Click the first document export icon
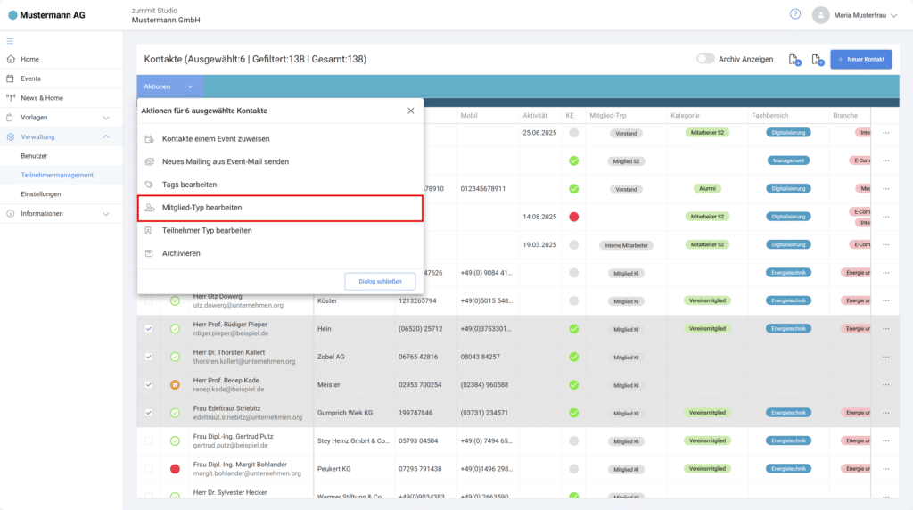Image resolution: width=913 pixels, height=510 pixels. (x=794, y=60)
